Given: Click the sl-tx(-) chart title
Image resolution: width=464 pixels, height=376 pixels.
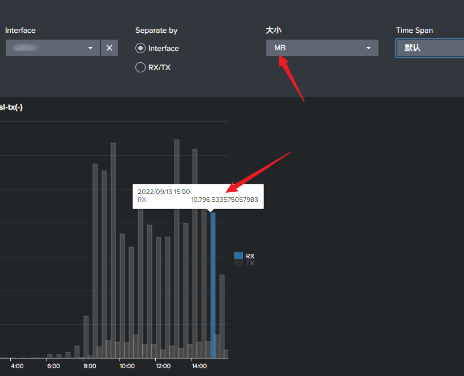Looking at the screenshot, I should click(x=11, y=107).
